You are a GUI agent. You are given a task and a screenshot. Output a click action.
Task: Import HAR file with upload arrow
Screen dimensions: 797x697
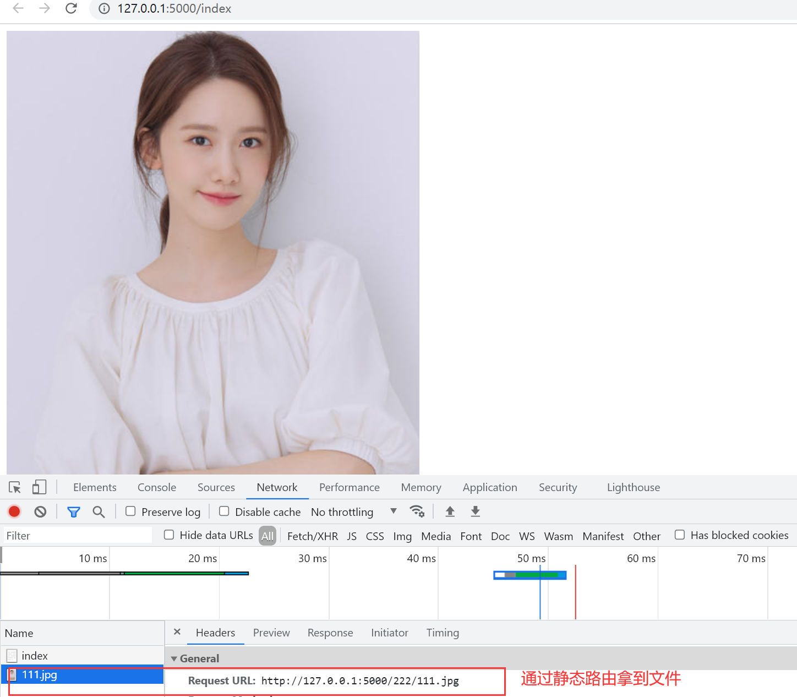450,511
